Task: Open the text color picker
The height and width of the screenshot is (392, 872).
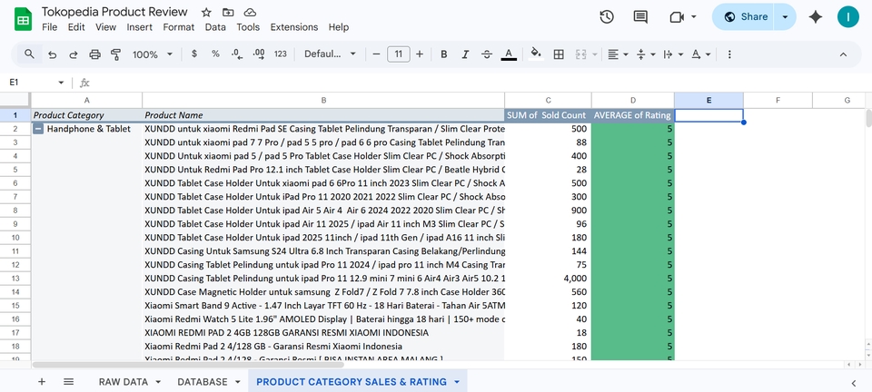Action: [509, 54]
